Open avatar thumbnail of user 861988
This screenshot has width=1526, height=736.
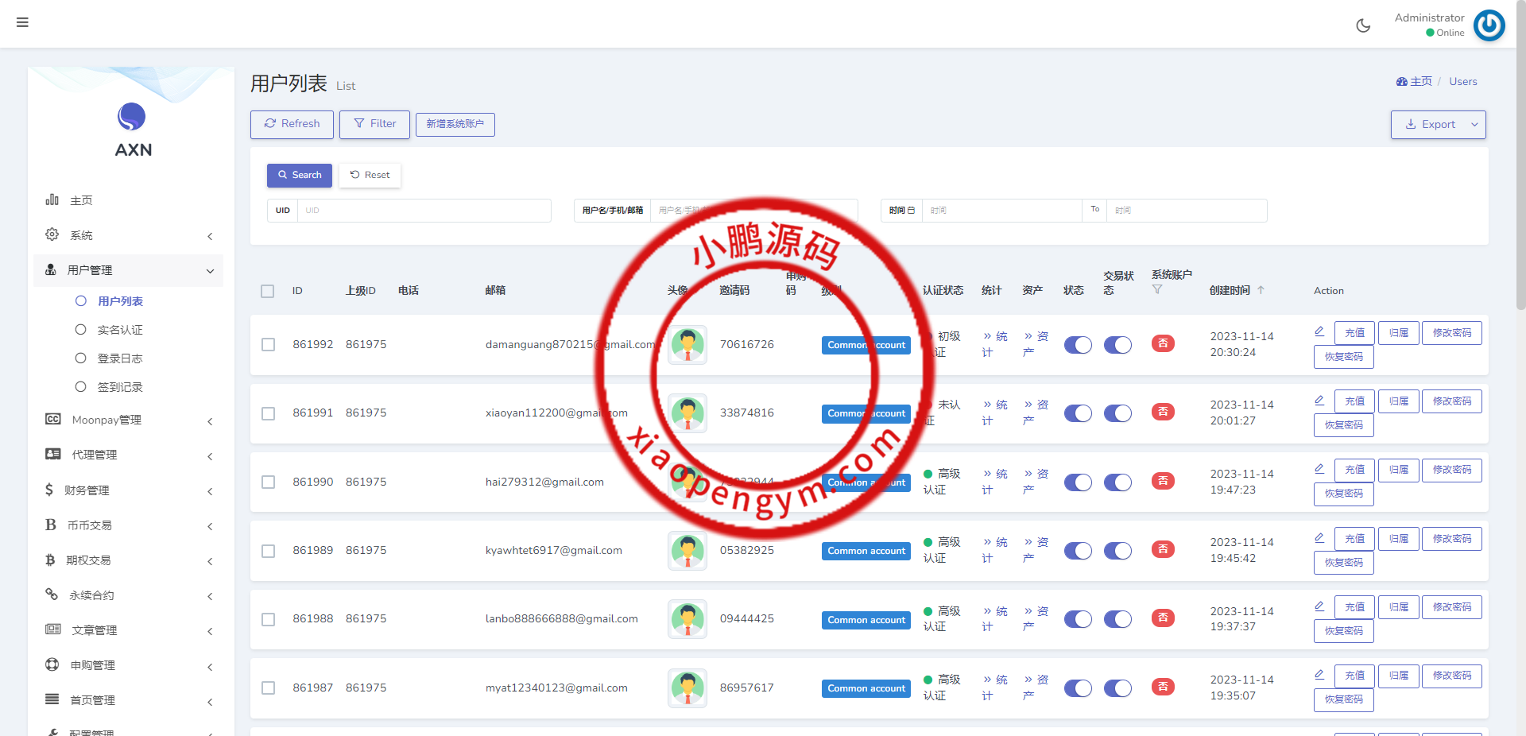(687, 619)
